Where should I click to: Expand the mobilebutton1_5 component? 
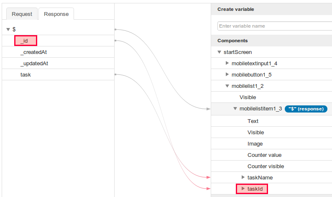click(227, 74)
